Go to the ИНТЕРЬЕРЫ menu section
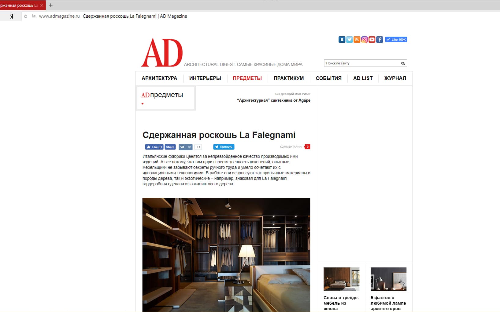 [205, 78]
